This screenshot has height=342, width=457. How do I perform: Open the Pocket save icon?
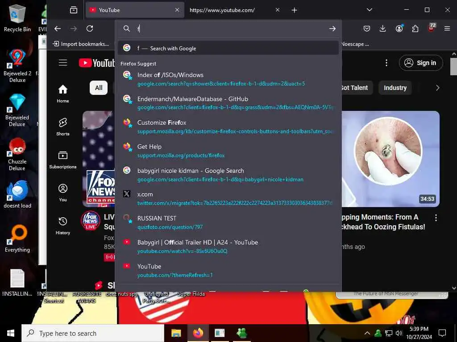(367, 28)
